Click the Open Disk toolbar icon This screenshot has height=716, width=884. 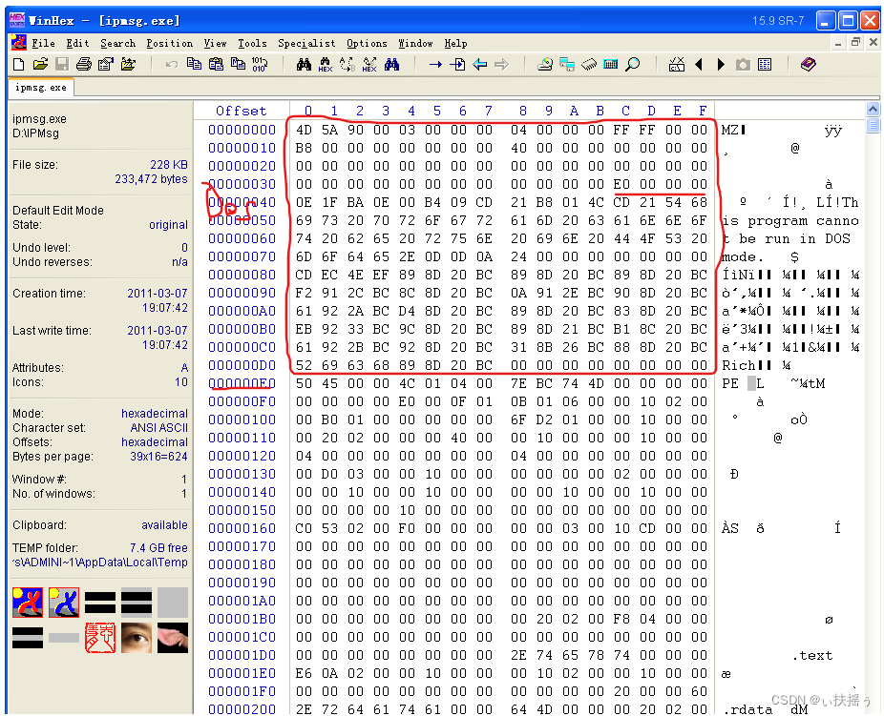coord(544,65)
